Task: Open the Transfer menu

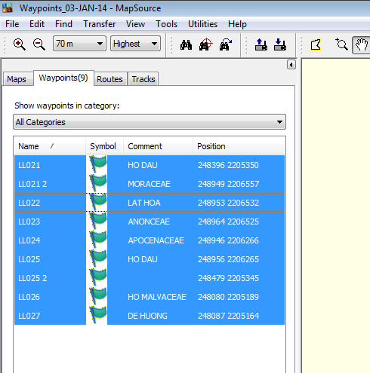Action: point(100,24)
